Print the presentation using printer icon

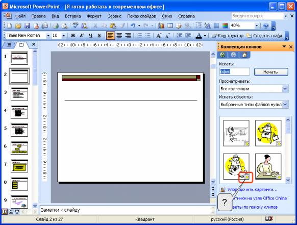[55, 26]
